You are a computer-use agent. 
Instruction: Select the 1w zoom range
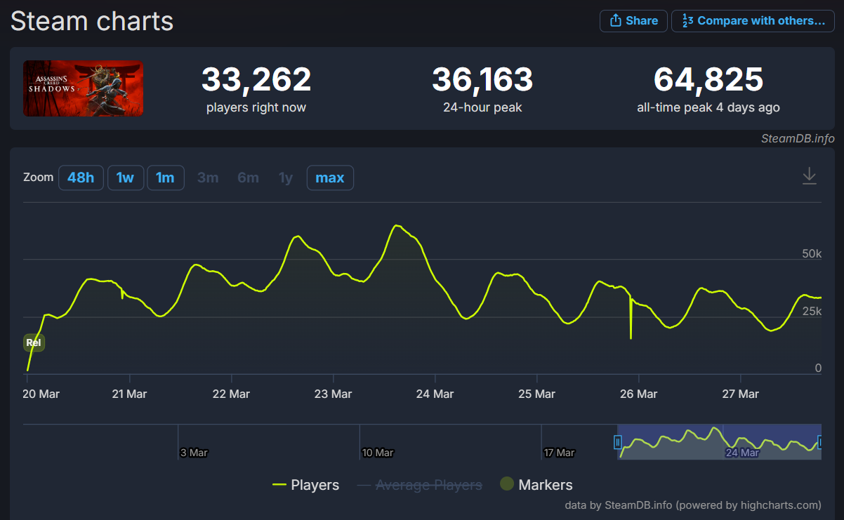(x=126, y=178)
